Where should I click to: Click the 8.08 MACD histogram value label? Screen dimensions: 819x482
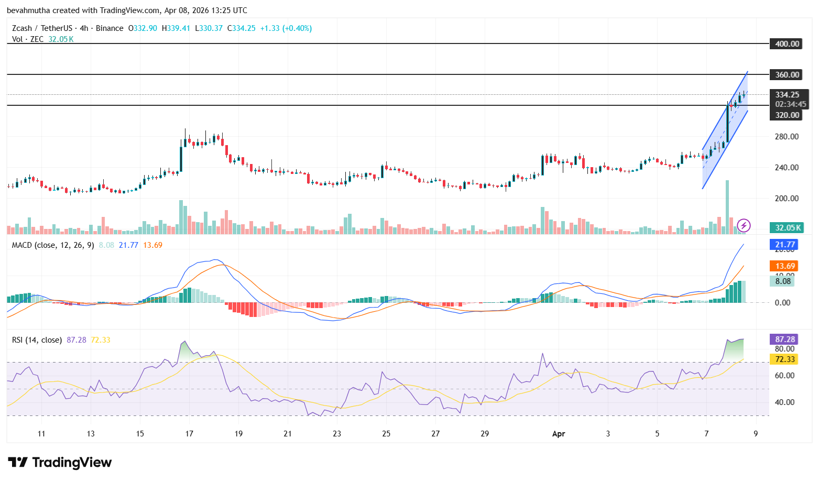[x=782, y=281]
